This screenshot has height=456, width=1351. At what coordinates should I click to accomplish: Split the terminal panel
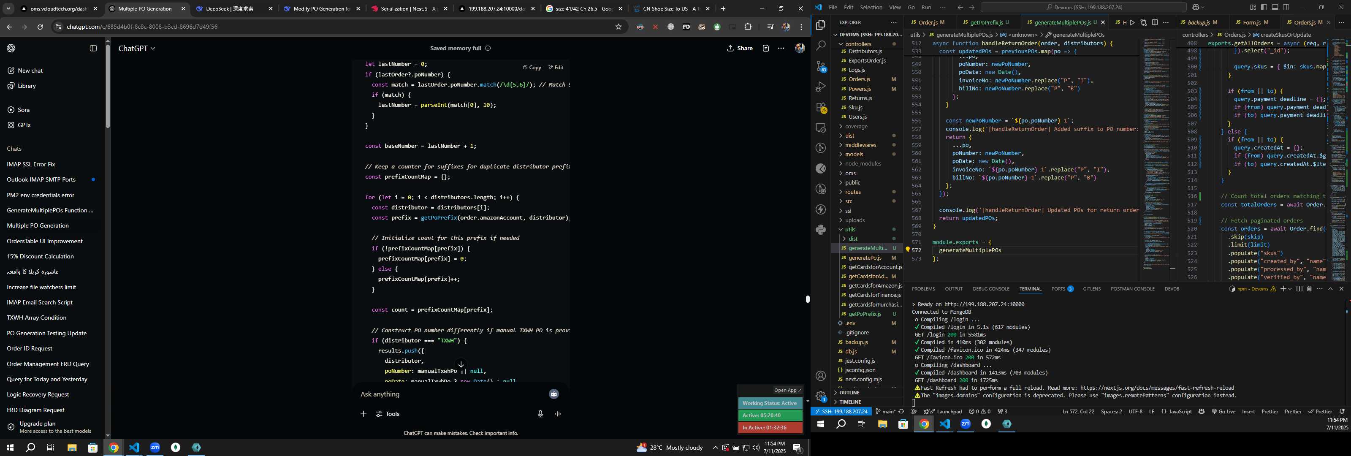click(x=1299, y=289)
